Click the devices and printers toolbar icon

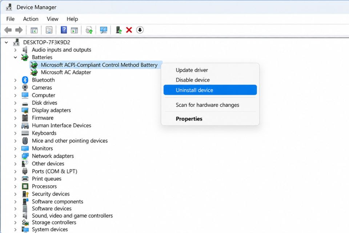click(89, 30)
